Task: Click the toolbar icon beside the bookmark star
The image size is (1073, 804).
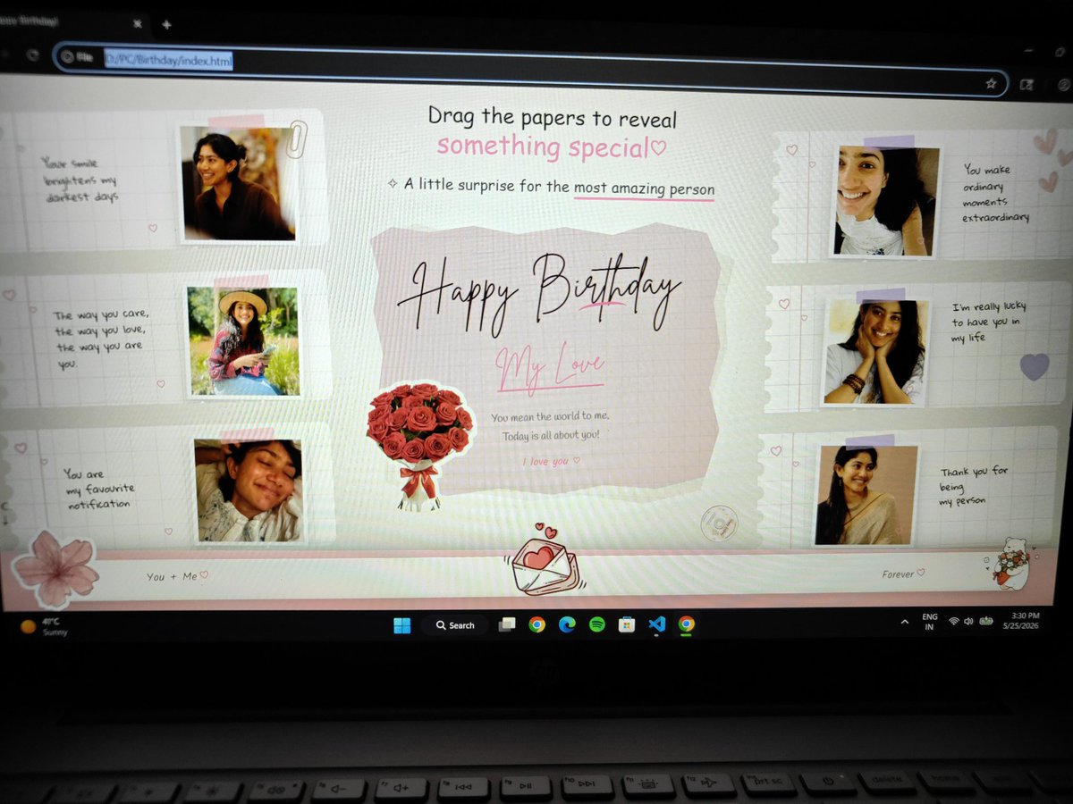Action: (1027, 85)
